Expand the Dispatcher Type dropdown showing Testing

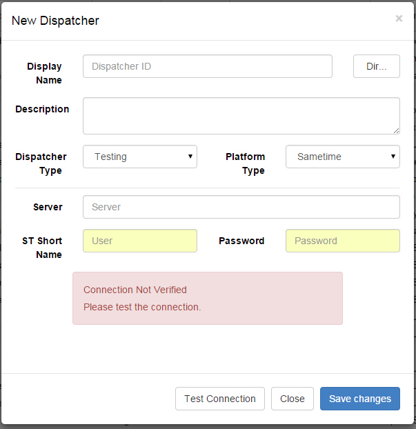[x=140, y=157]
